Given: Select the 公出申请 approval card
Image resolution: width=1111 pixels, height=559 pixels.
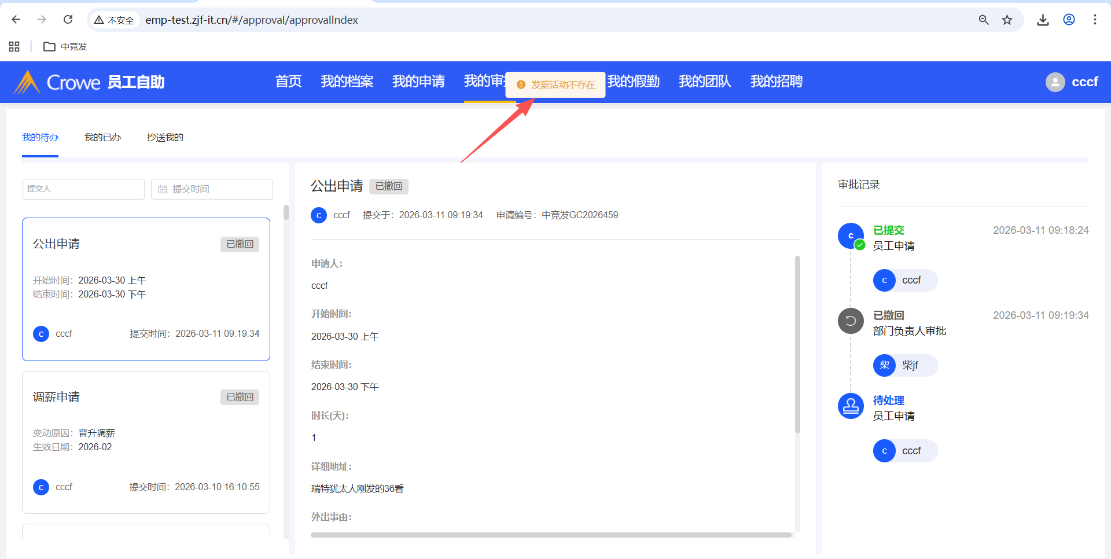Looking at the screenshot, I should (146, 289).
